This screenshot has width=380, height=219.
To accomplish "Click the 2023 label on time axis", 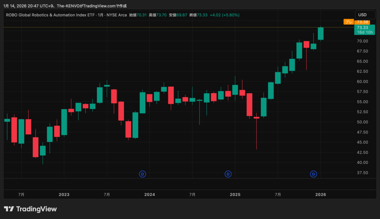I will (64, 195).
